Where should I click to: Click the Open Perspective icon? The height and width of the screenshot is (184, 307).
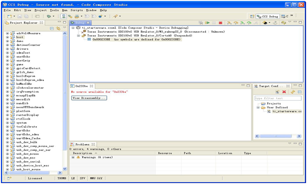pos(252,17)
